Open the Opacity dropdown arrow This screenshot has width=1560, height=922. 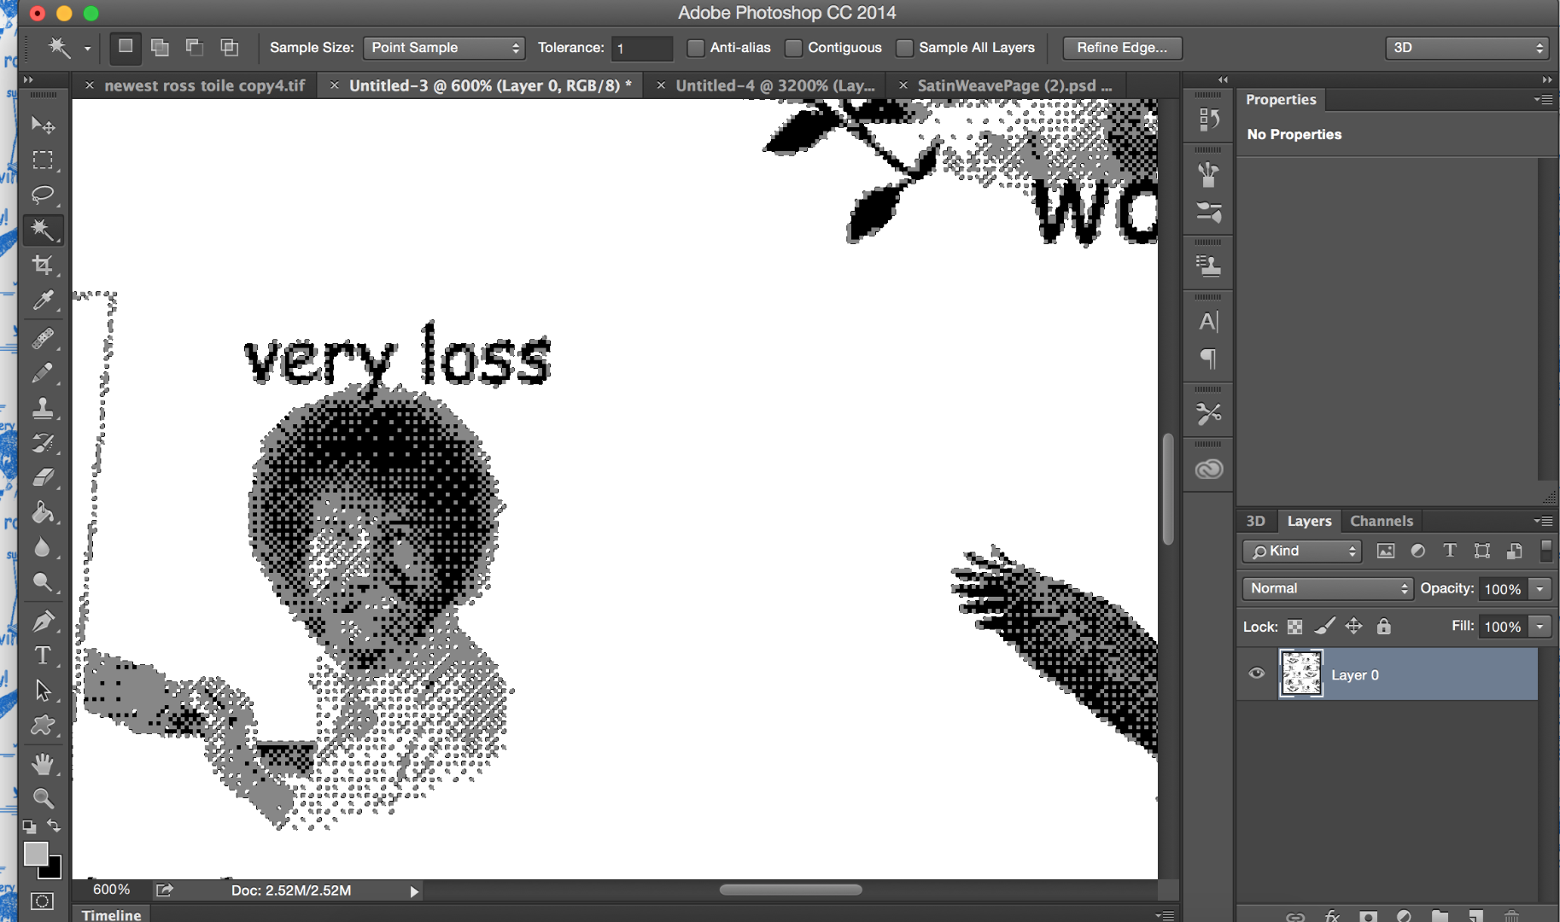pos(1540,588)
